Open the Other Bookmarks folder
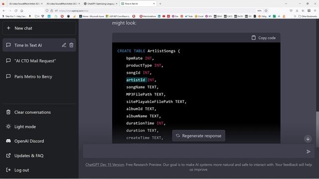The height and width of the screenshot is (179, 319). tap(308, 16)
